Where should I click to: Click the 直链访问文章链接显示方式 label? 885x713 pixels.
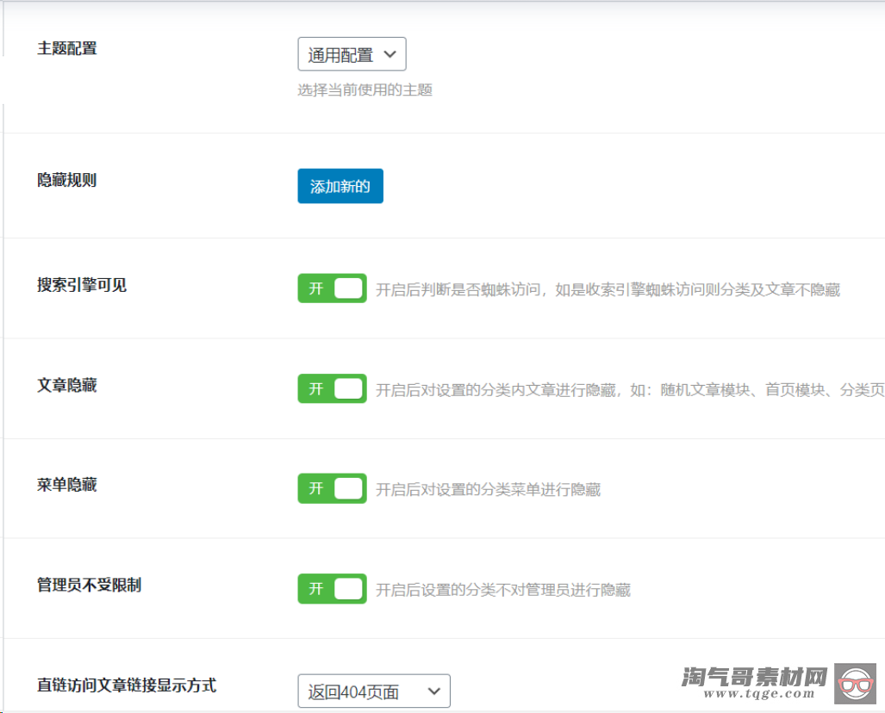coord(127,685)
